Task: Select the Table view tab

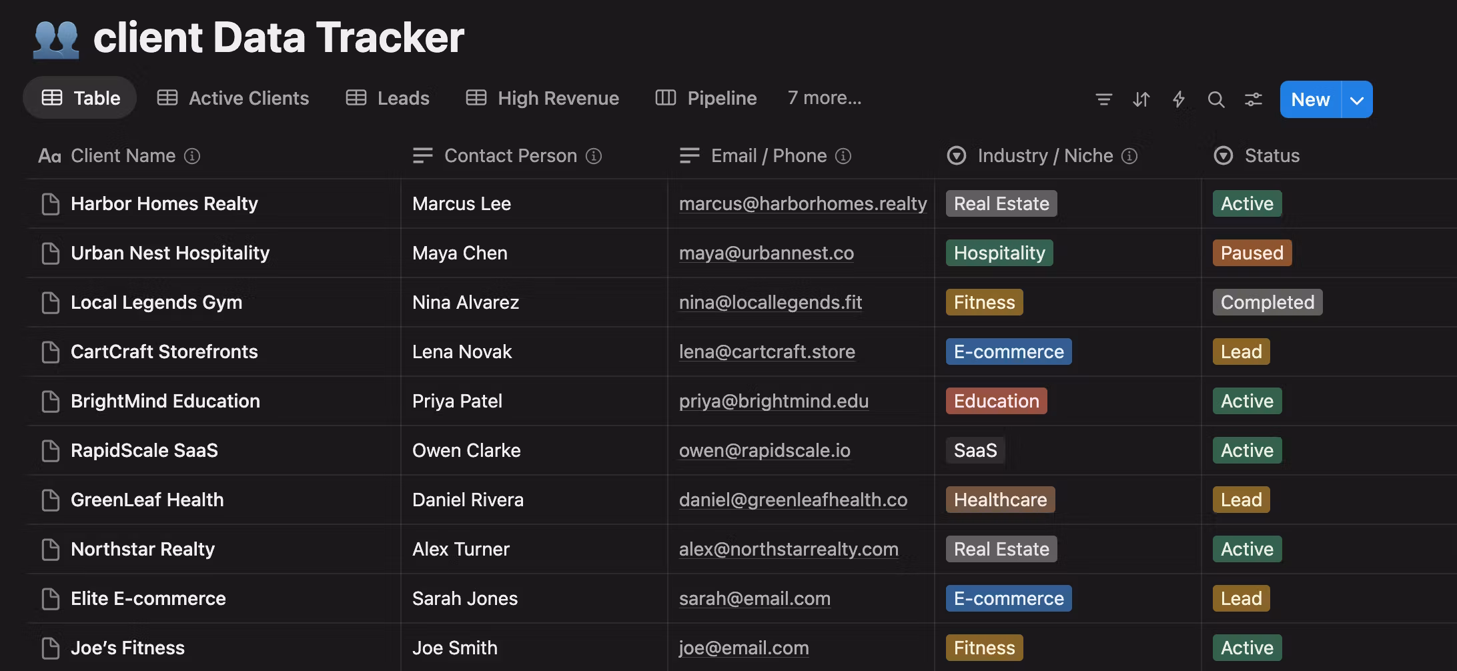Action: (x=80, y=98)
